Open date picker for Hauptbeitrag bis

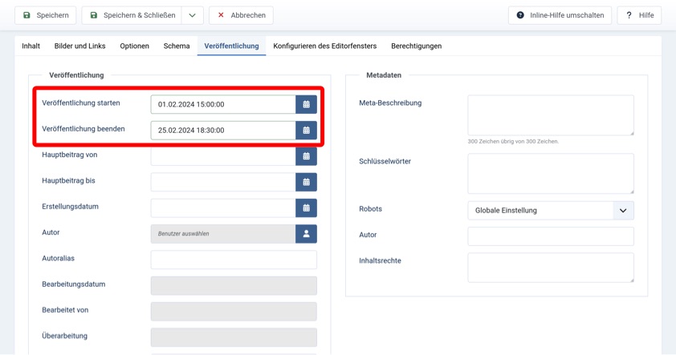click(306, 182)
